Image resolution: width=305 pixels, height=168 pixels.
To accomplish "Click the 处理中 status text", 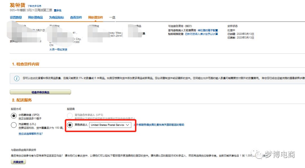I will tap(231, 30).
